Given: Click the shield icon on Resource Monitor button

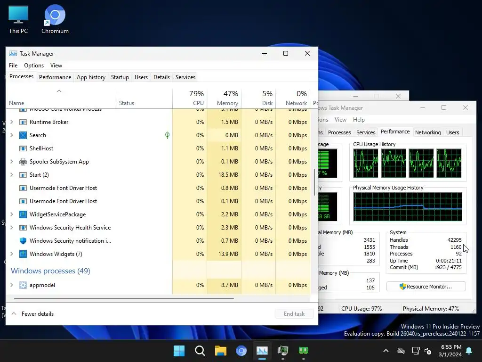Looking at the screenshot, I should click(403, 287).
